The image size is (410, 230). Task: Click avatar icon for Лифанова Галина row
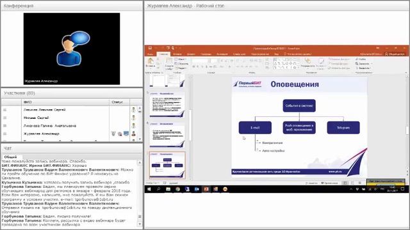click(134, 126)
